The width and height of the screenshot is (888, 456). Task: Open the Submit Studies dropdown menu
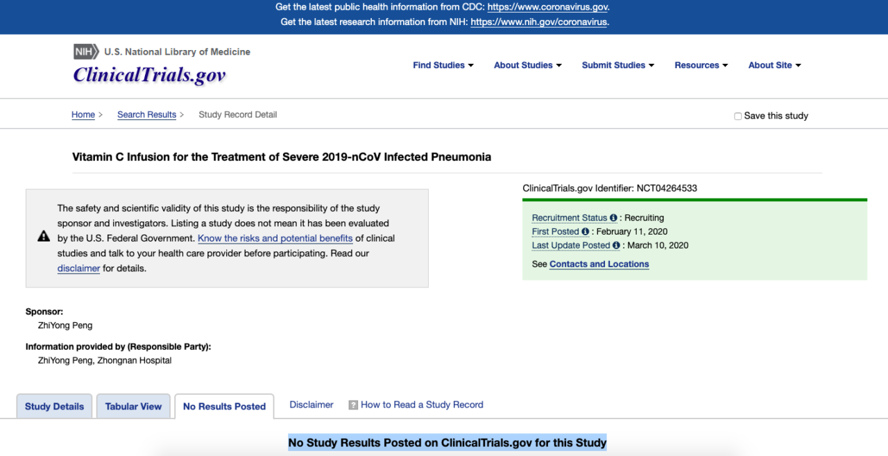click(618, 65)
